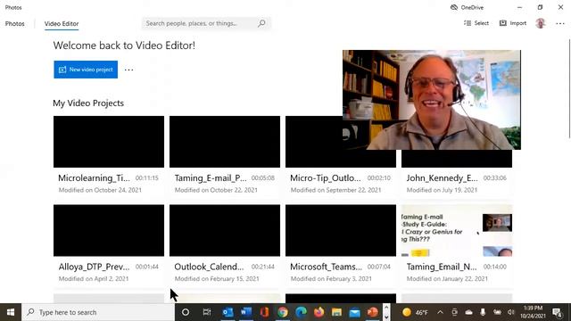This screenshot has width=571, height=321.
Task: Click the Micro-Tip_Outlo... project title
Action: 325,178
